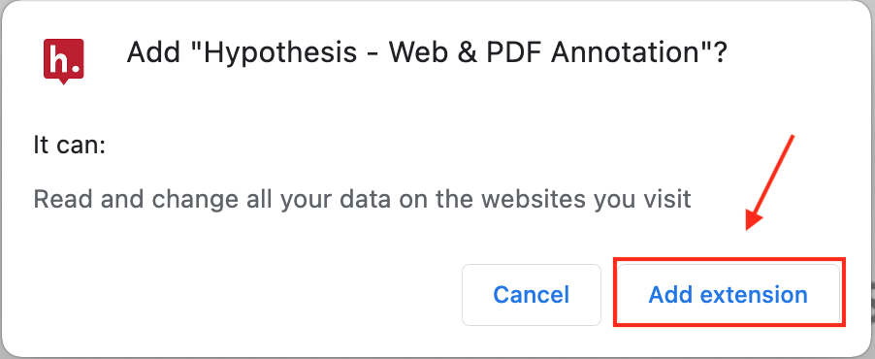Click the speech-bubble tail under Hypothesis logo

tap(64, 82)
